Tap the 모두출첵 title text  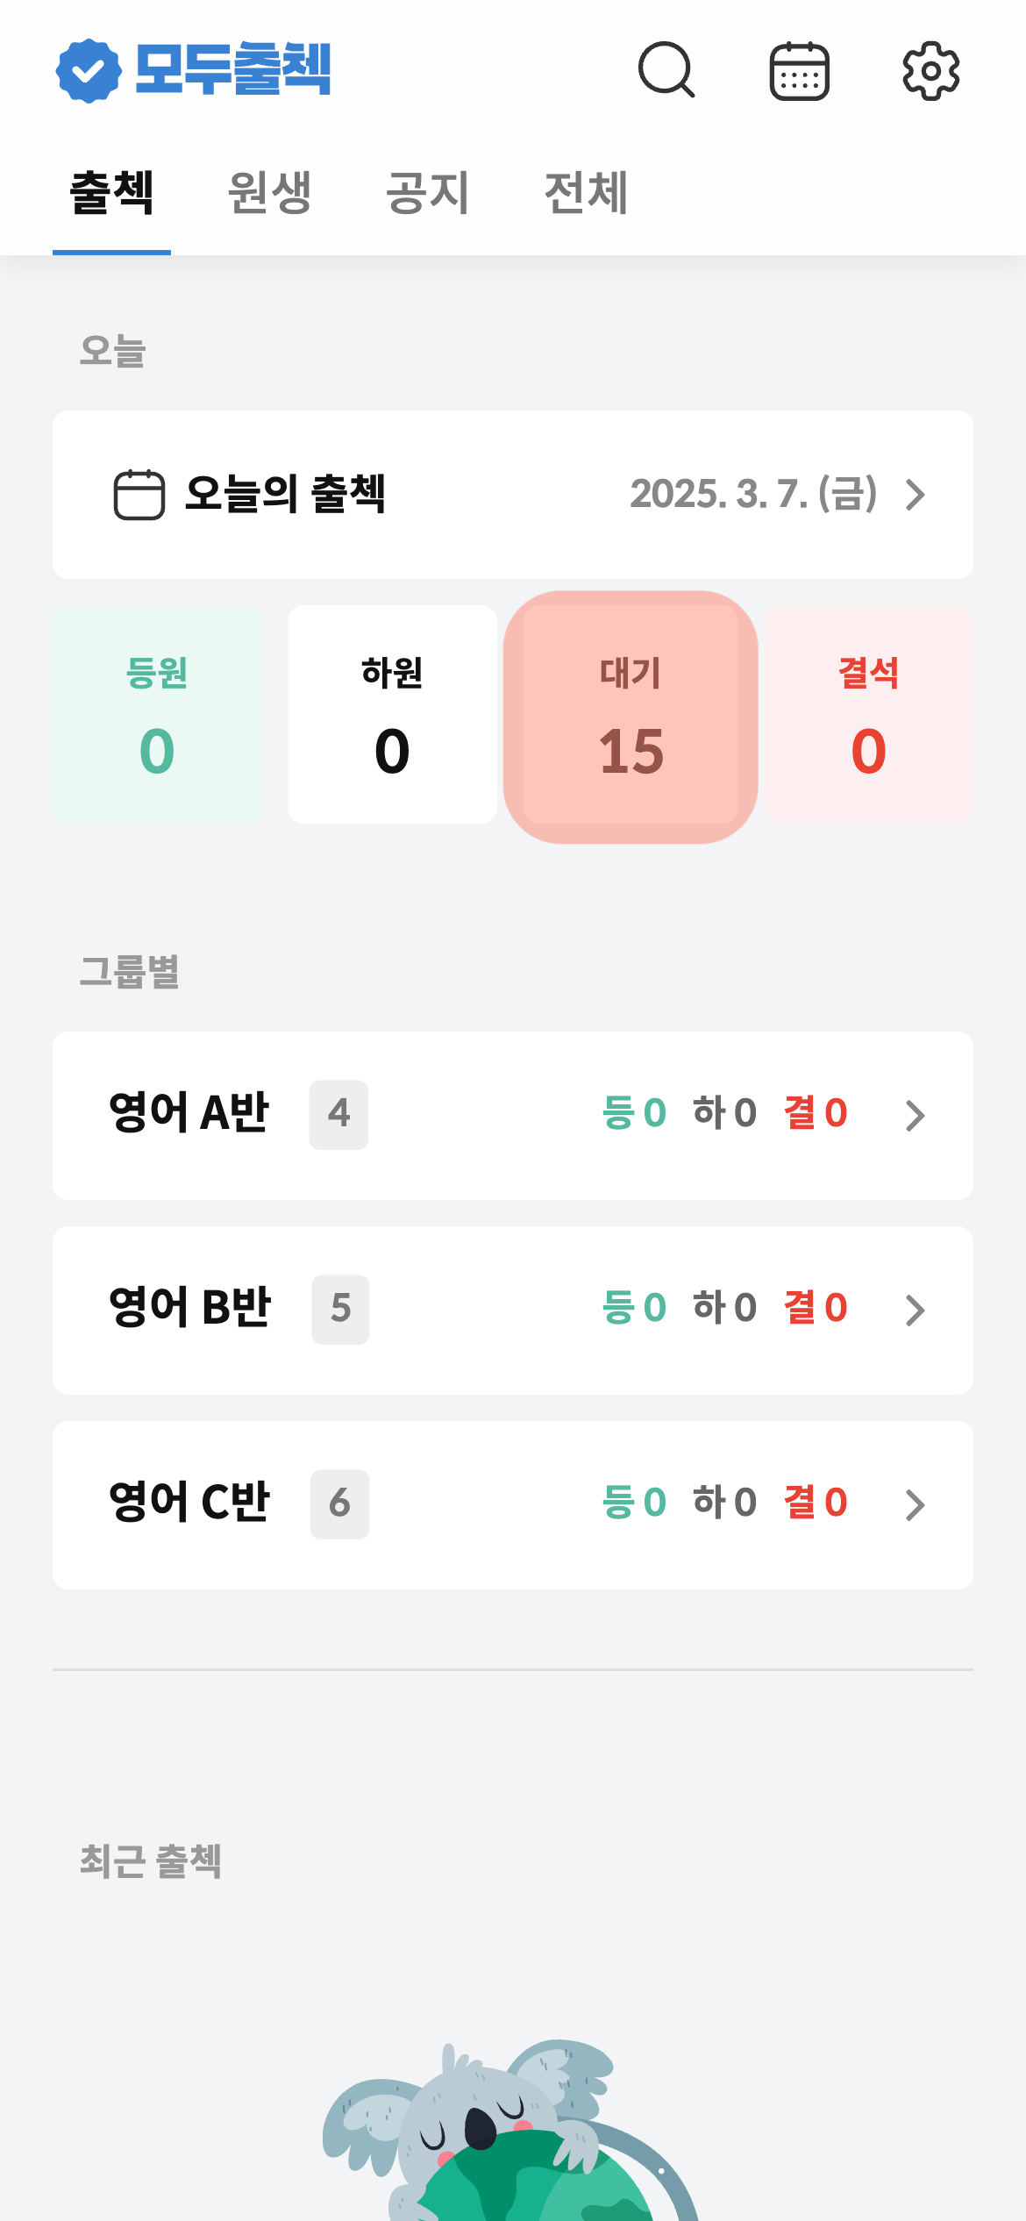pyautogui.click(x=233, y=69)
